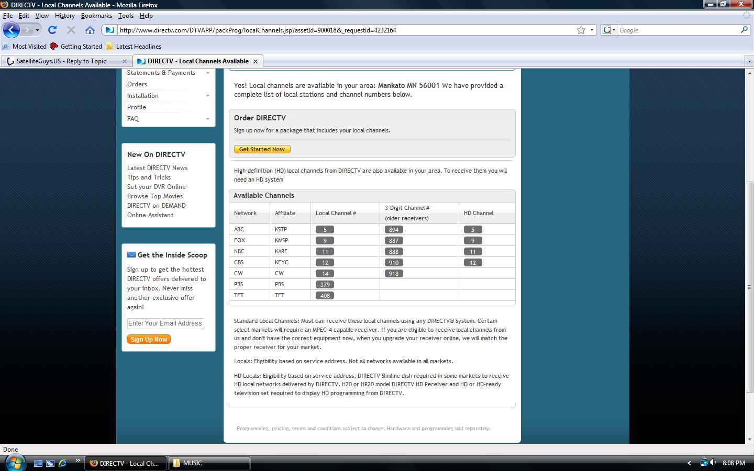754x471 pixels.
Task: Click the DIRECTV site identity icon in address bar
Action: coord(109,30)
